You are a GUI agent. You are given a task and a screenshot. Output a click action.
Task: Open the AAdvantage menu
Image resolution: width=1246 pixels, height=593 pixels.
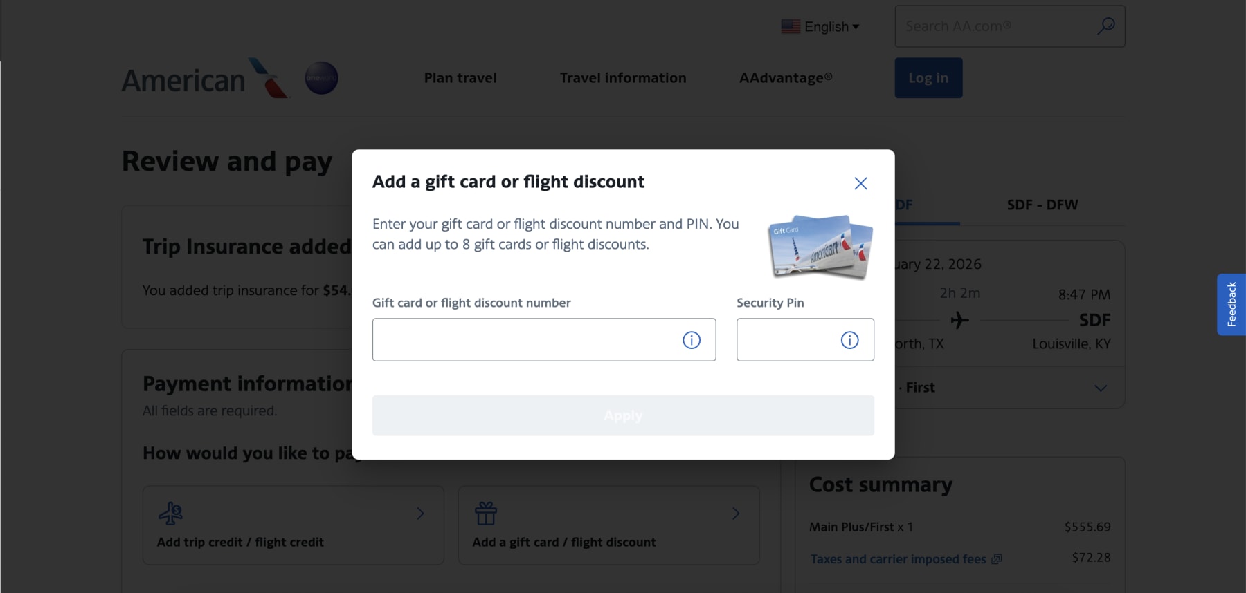(x=785, y=77)
